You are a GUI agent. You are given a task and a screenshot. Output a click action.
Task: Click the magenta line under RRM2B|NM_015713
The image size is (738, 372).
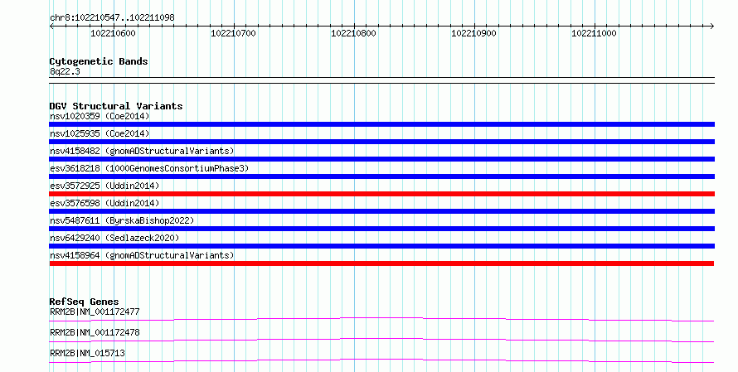(x=381, y=360)
